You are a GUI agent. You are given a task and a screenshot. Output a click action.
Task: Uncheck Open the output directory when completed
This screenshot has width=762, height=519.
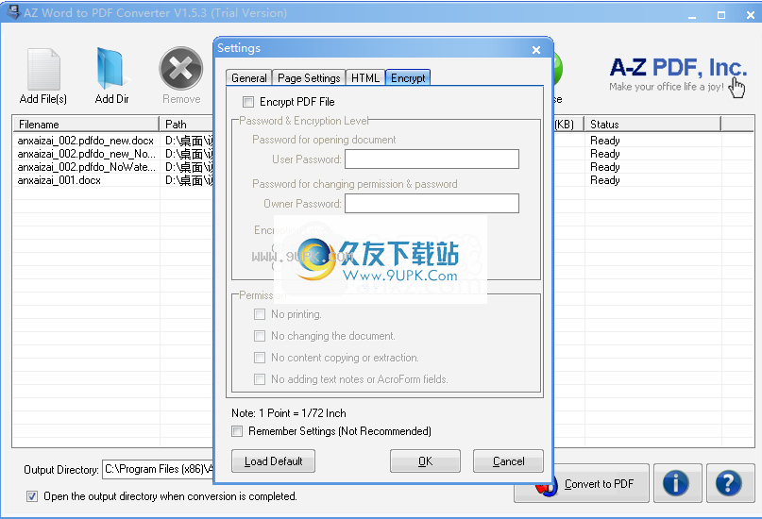coord(32,496)
